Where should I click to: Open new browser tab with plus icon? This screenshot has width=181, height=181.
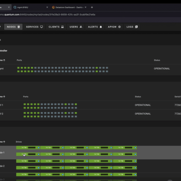92,7
